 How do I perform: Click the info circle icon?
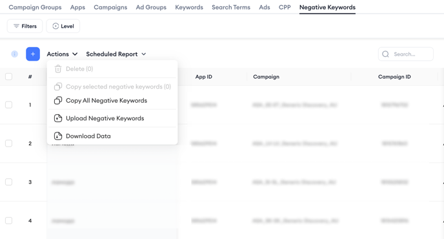(x=14, y=54)
